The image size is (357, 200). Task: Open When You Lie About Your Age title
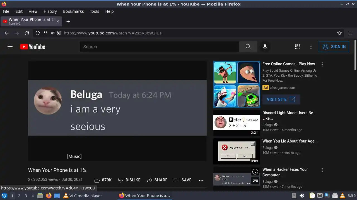[x=290, y=141]
